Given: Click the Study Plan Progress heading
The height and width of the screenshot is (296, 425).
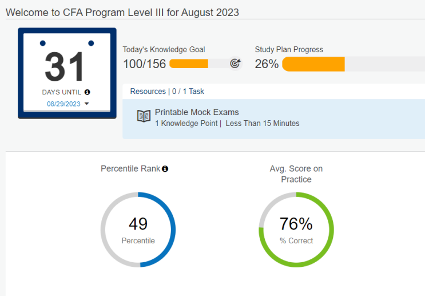Looking at the screenshot, I should coord(289,50).
